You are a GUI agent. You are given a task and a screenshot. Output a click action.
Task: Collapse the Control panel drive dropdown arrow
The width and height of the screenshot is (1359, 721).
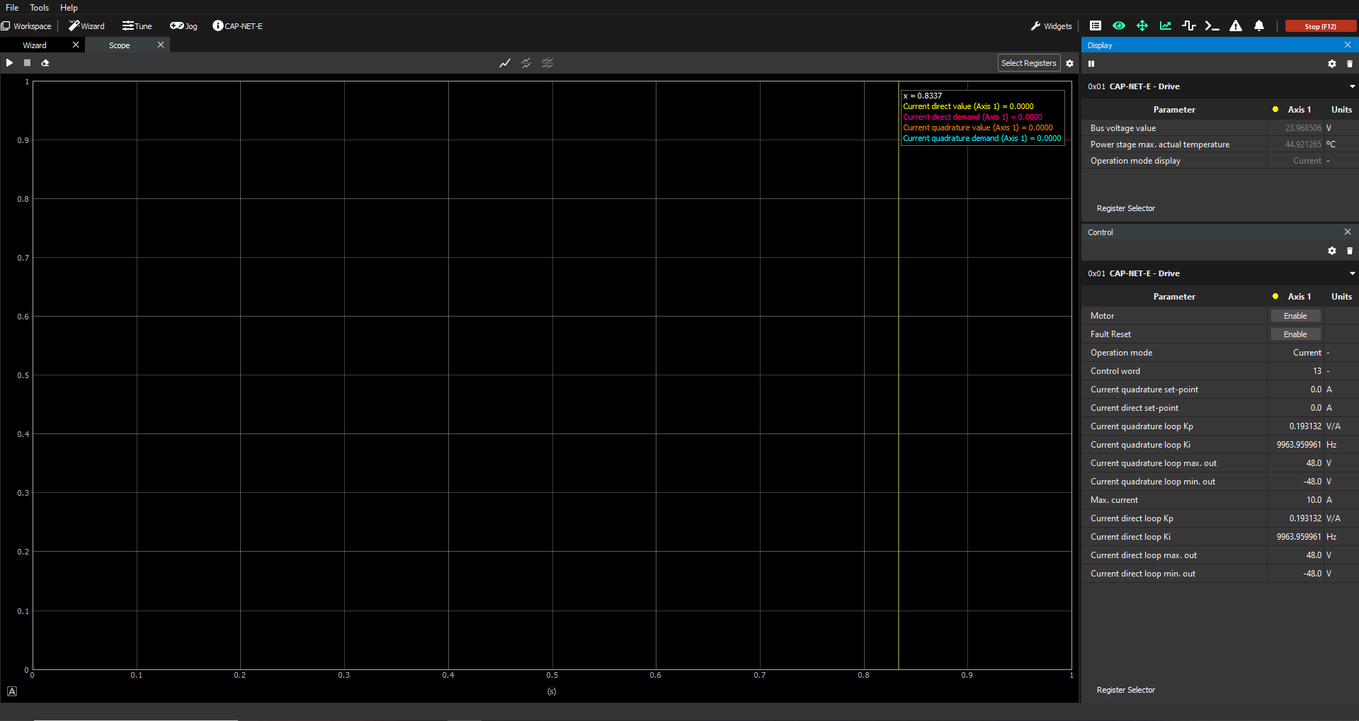click(1352, 273)
